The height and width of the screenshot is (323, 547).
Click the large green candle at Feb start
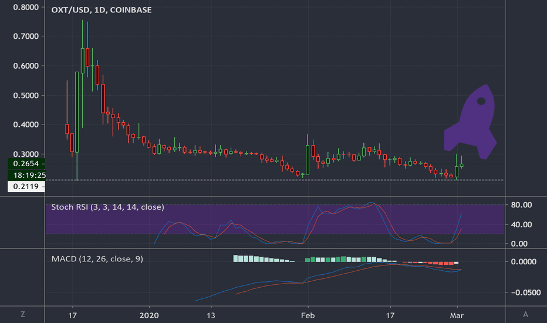pyautogui.click(x=308, y=160)
